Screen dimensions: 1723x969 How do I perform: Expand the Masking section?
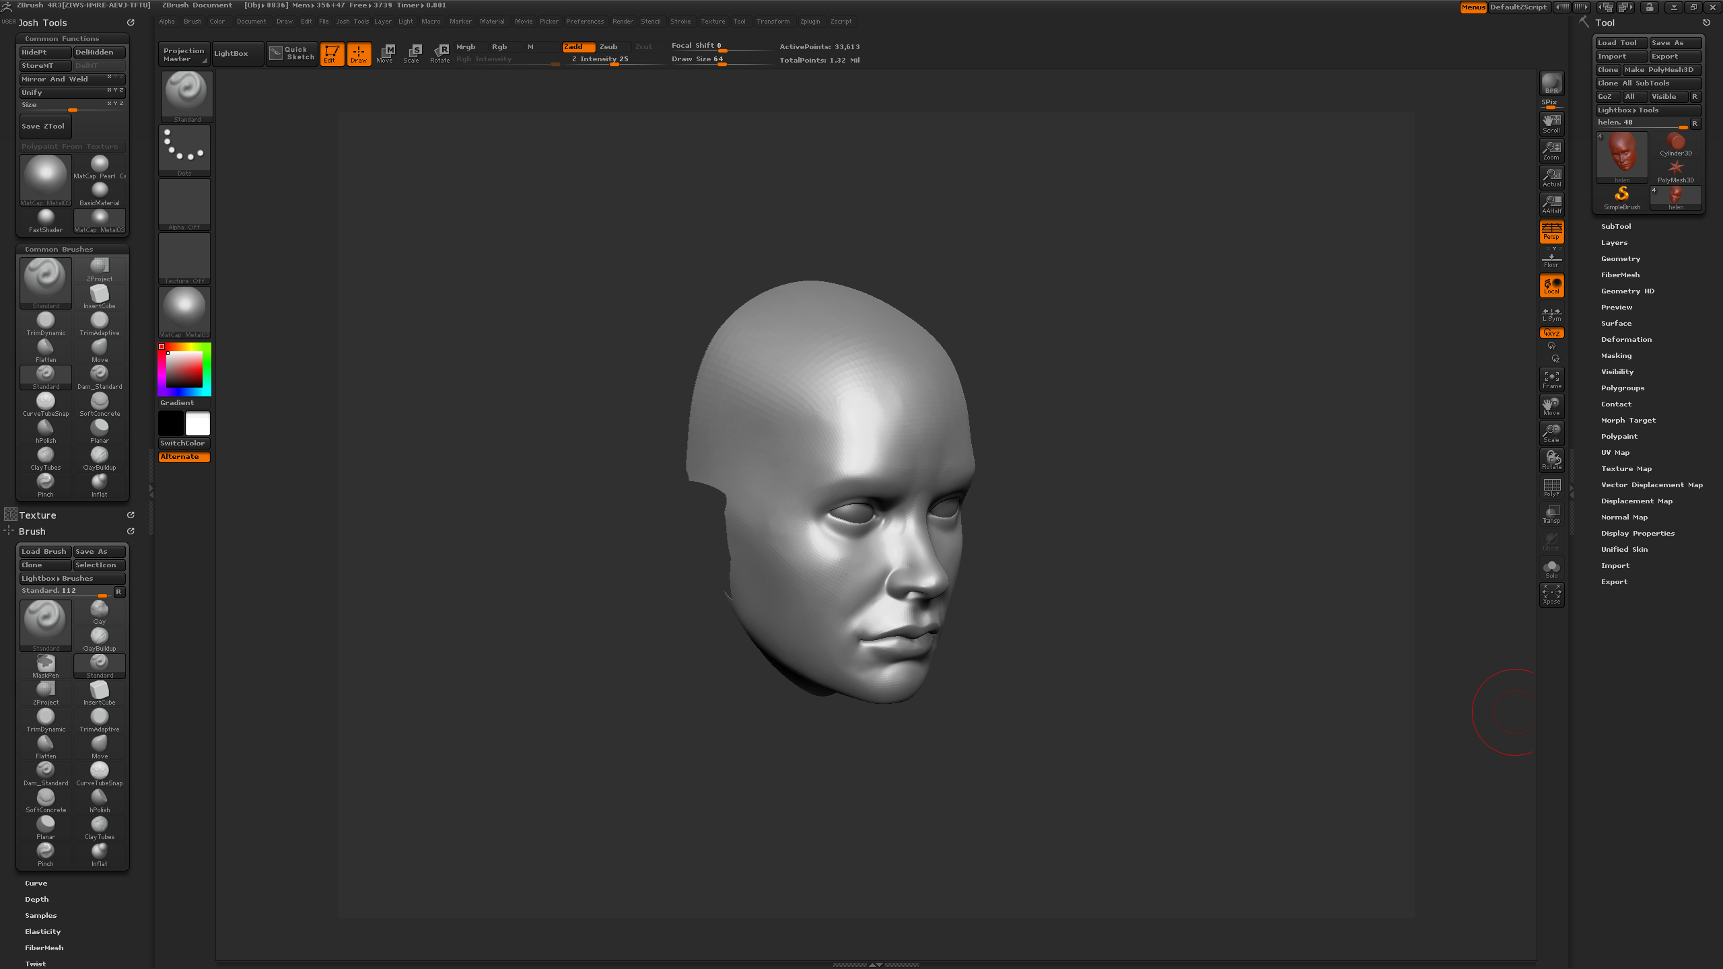pos(1616,355)
